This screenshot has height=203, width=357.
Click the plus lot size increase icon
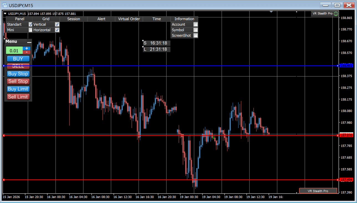(x=27, y=48)
